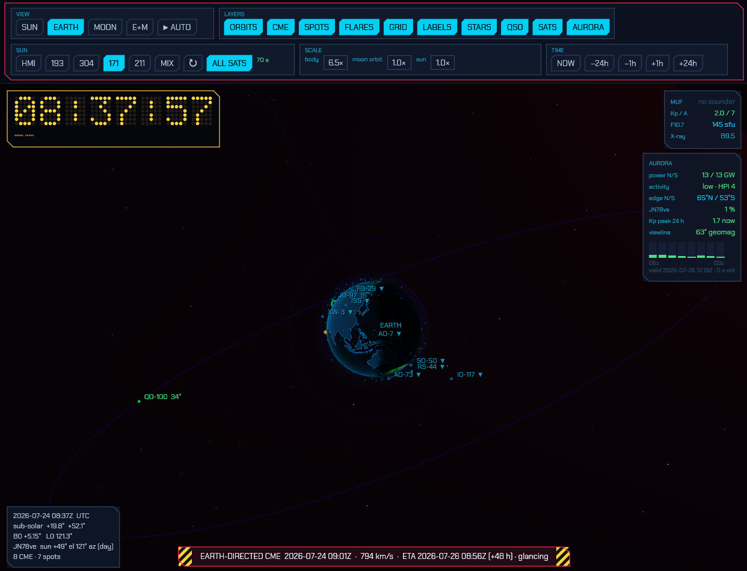Start AUTO view rotation

pos(177,27)
